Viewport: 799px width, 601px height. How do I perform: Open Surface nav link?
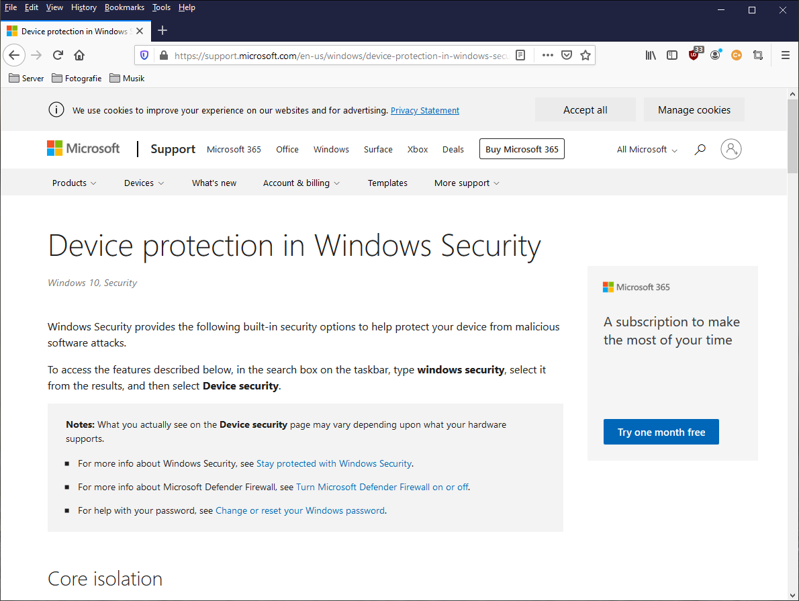(x=378, y=149)
